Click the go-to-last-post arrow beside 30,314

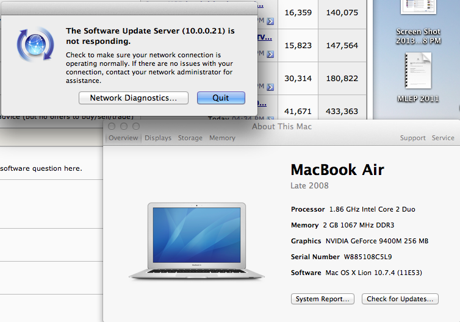click(x=270, y=87)
